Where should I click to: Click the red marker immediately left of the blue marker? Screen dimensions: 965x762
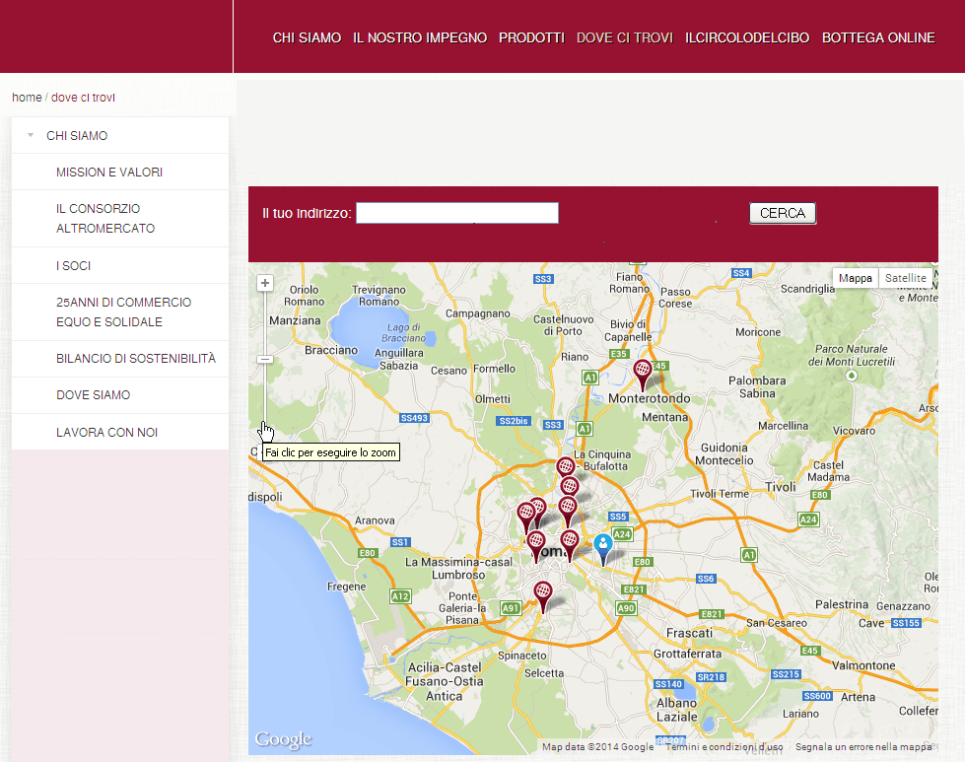(570, 546)
